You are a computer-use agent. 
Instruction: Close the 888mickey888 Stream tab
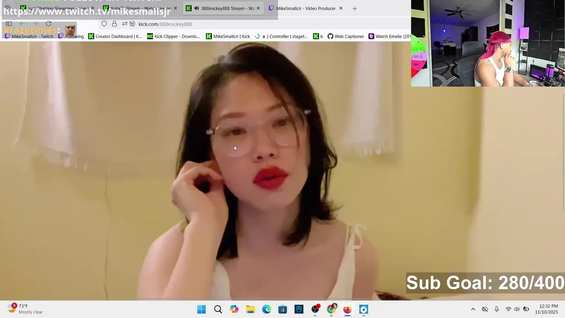click(x=258, y=8)
